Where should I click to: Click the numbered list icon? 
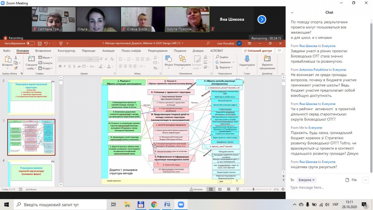pyautogui.click(x=129, y=59)
